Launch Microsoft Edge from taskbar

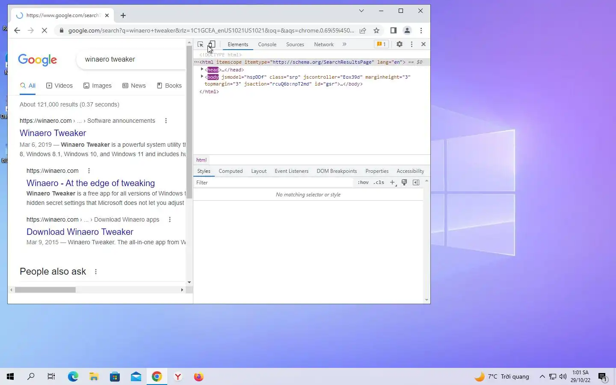coord(73,376)
